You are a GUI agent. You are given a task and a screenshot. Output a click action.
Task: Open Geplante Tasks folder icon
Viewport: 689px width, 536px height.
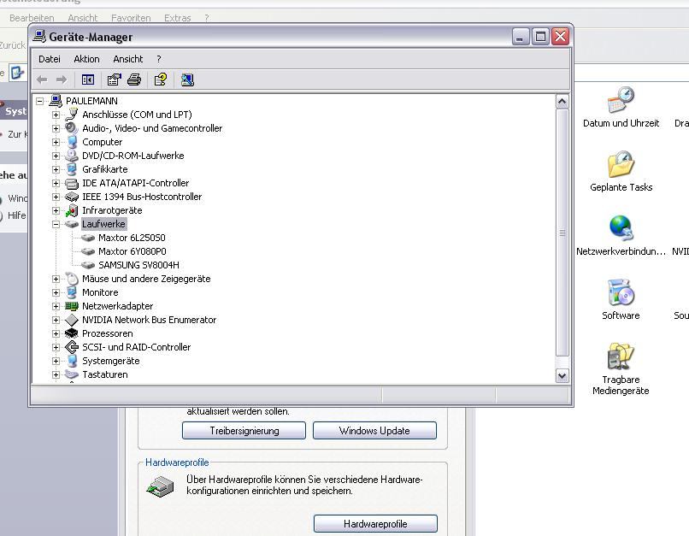coord(621,164)
